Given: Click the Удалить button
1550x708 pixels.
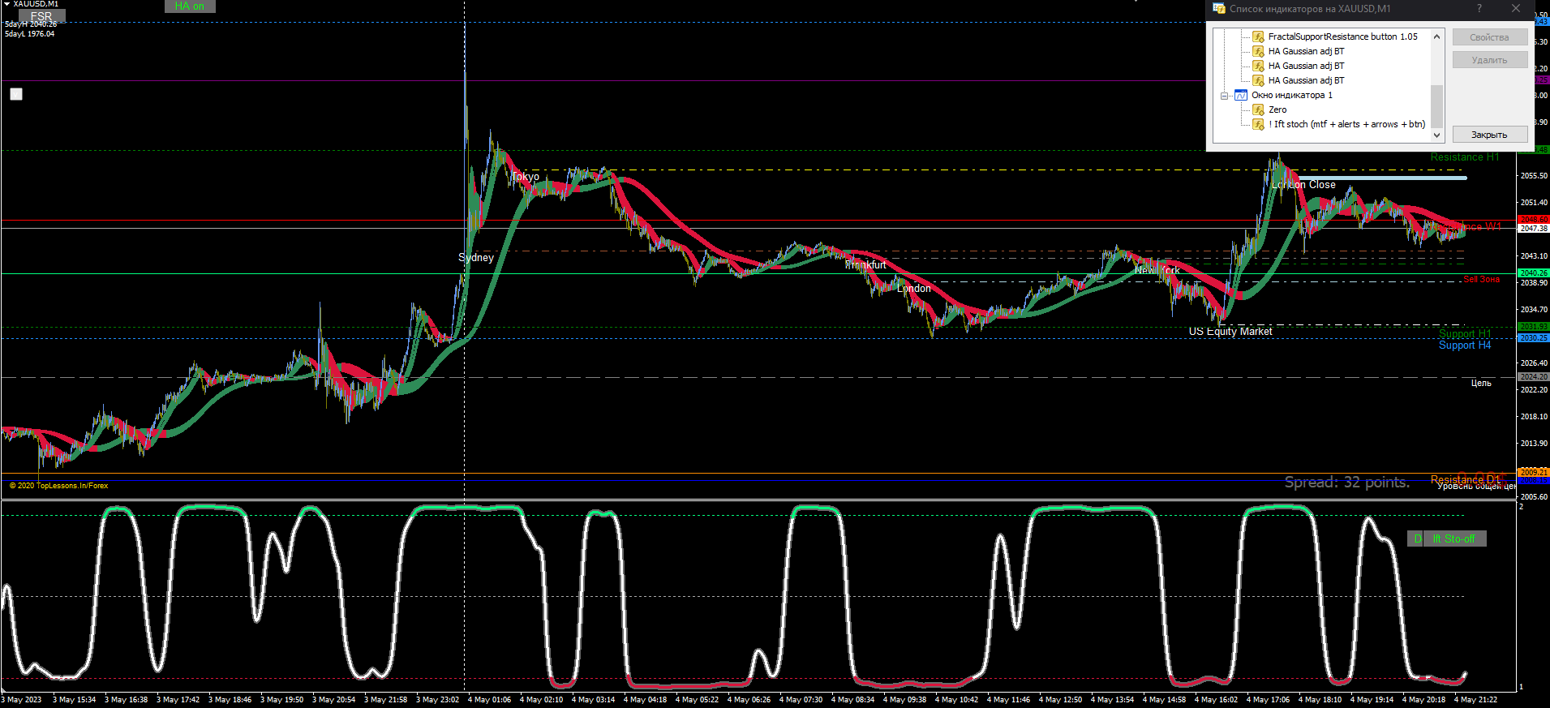Looking at the screenshot, I should point(1489,60).
